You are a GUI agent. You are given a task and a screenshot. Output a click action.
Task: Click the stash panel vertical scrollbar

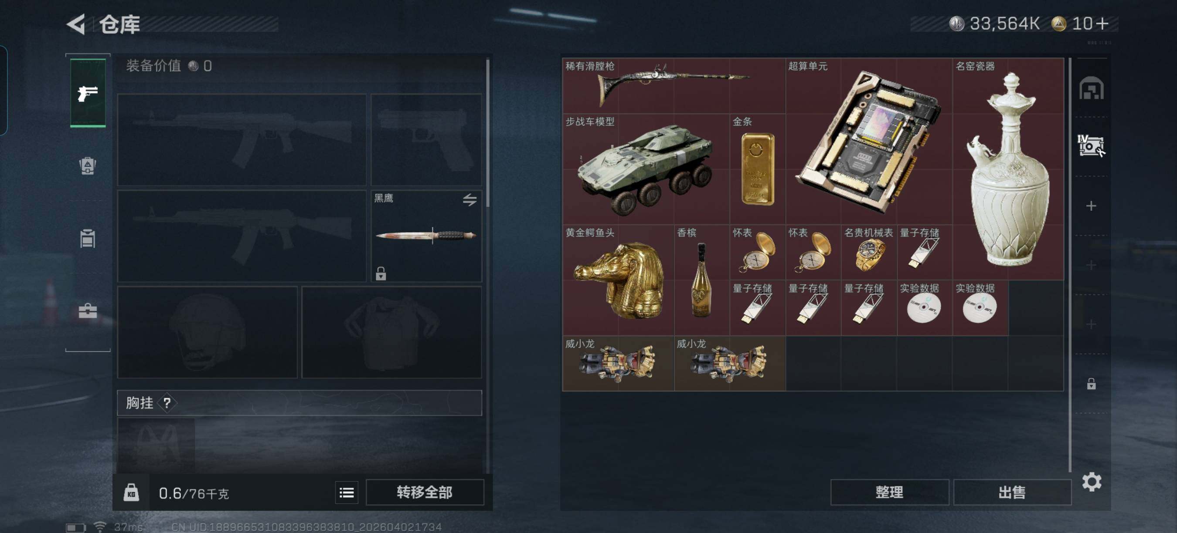click(1070, 265)
